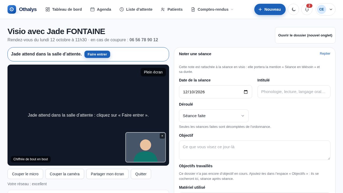The image size is (343, 193).
Task: Click the self-view video thumbnail
Action: [146, 147]
